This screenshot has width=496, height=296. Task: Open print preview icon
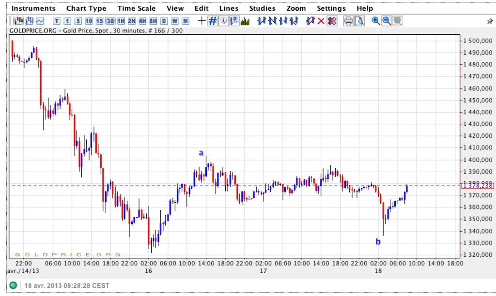coord(359,21)
